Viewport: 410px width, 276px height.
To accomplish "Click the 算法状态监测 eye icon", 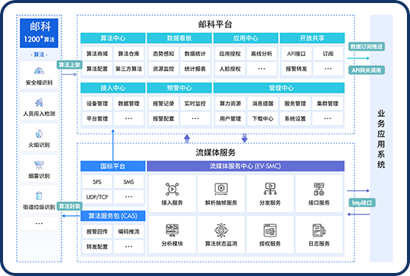I will [221, 230].
